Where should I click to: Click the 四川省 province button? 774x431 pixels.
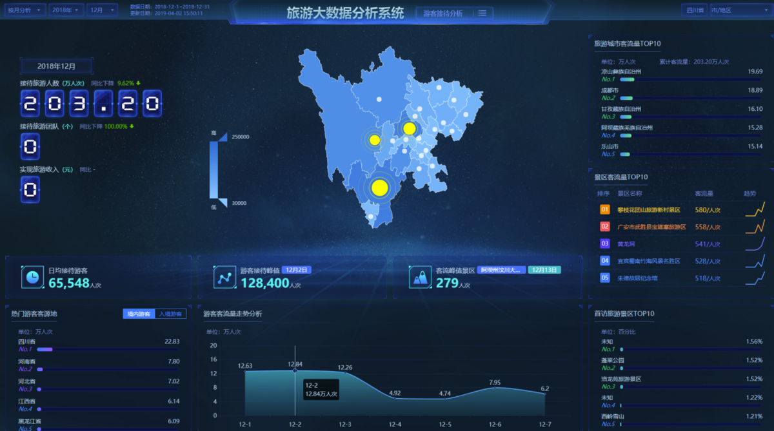[x=694, y=10]
